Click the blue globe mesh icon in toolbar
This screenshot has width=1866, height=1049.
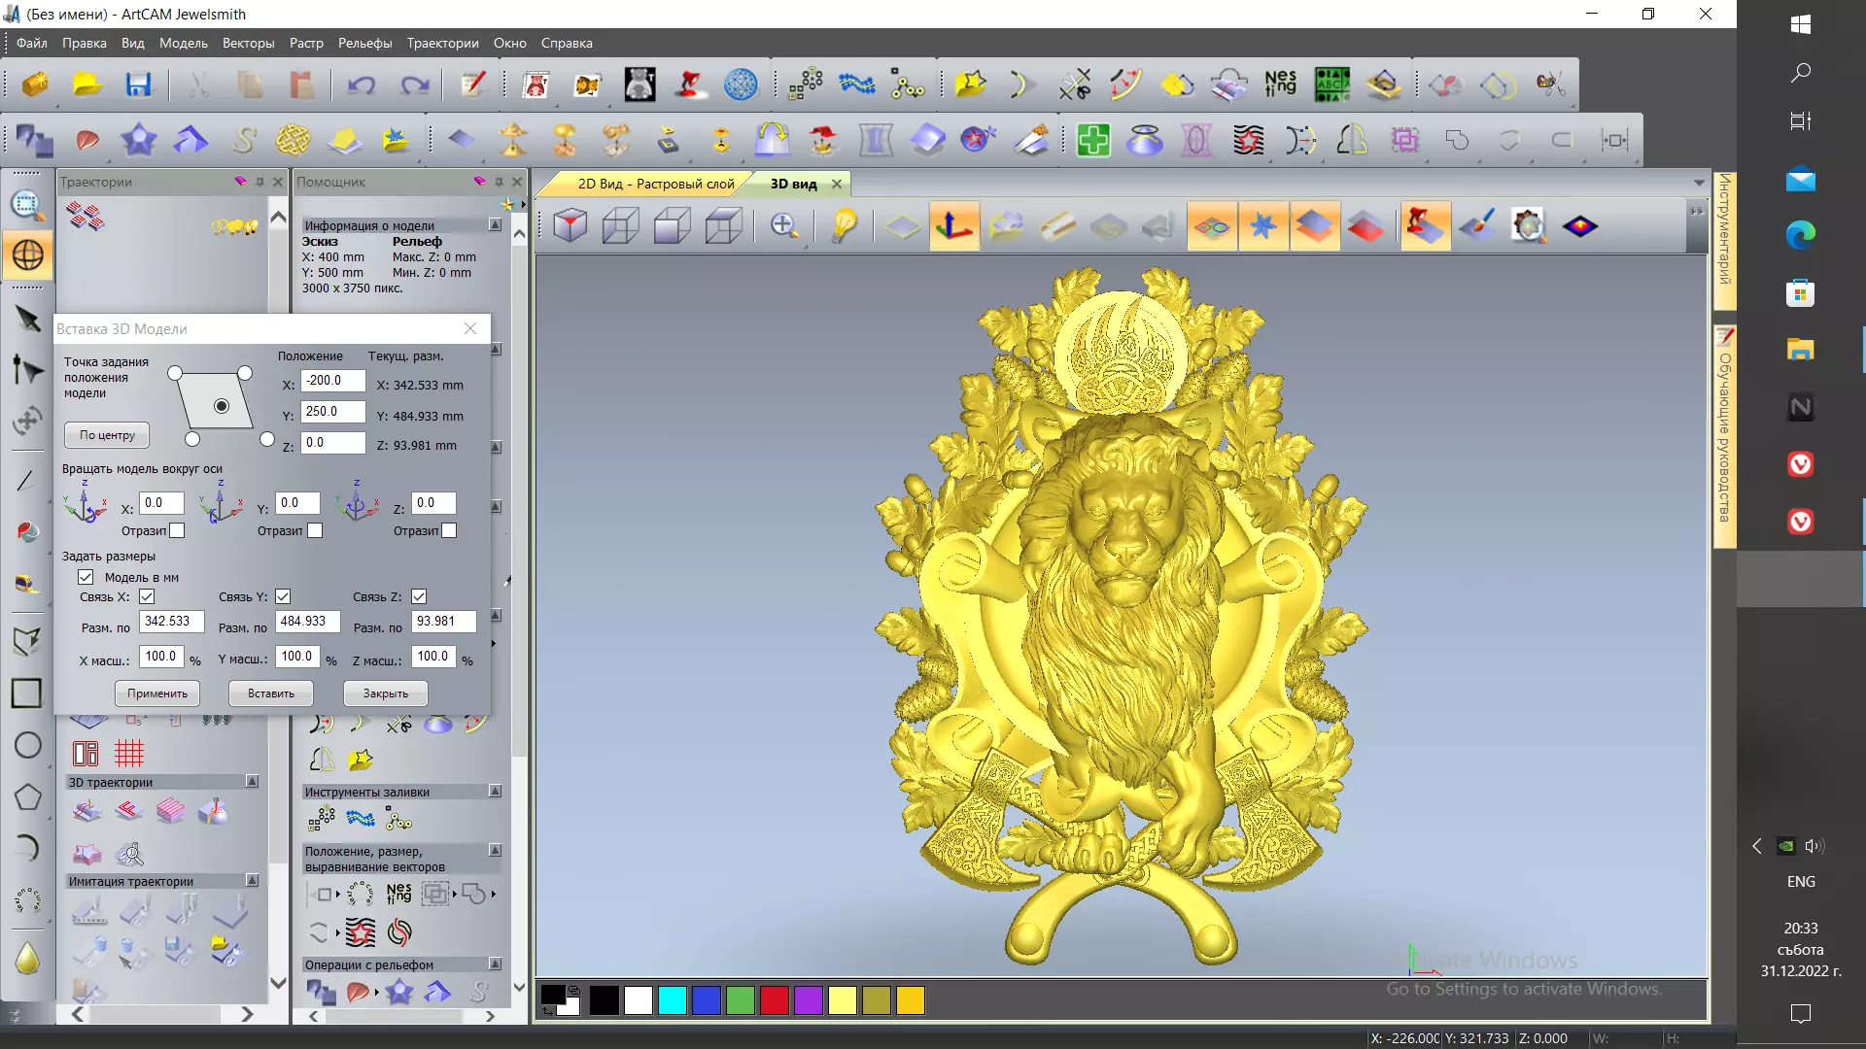pyautogui.click(x=741, y=85)
